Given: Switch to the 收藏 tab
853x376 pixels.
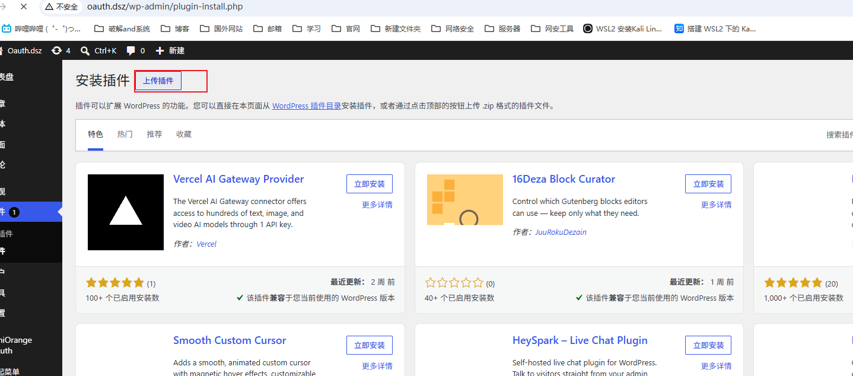Looking at the screenshot, I should pyautogui.click(x=184, y=135).
